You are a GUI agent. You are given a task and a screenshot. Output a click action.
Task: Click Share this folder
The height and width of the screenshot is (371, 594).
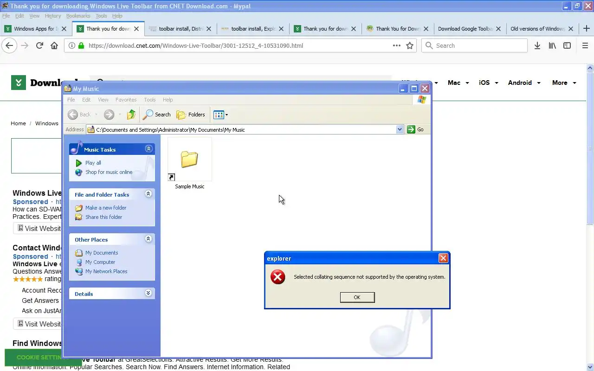click(x=104, y=217)
